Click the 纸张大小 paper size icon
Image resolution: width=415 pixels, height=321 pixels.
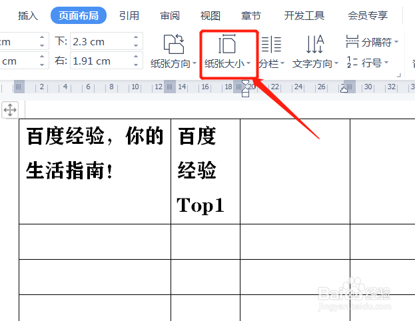(x=227, y=44)
